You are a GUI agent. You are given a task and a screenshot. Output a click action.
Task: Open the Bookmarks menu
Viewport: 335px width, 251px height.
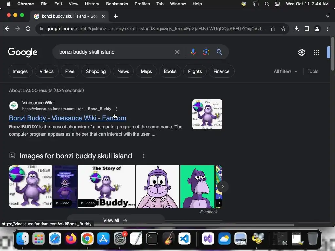(117, 4)
